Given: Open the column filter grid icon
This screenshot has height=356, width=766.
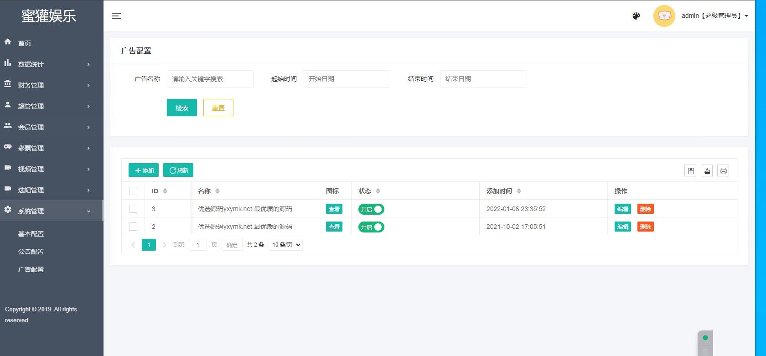Looking at the screenshot, I should (x=690, y=170).
